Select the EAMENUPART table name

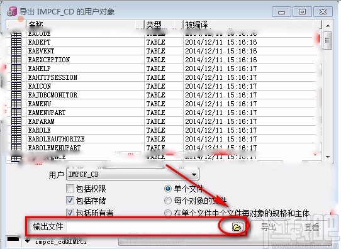click(x=47, y=113)
